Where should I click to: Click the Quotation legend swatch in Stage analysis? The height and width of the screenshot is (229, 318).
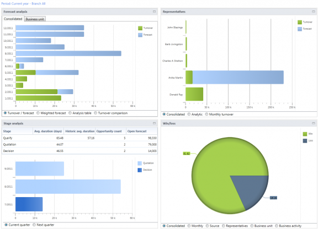(x=140, y=163)
